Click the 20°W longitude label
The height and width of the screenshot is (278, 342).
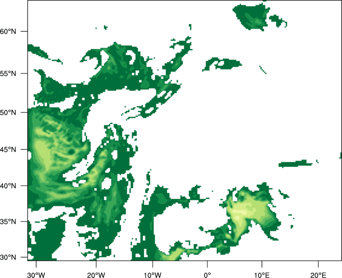[96, 275]
